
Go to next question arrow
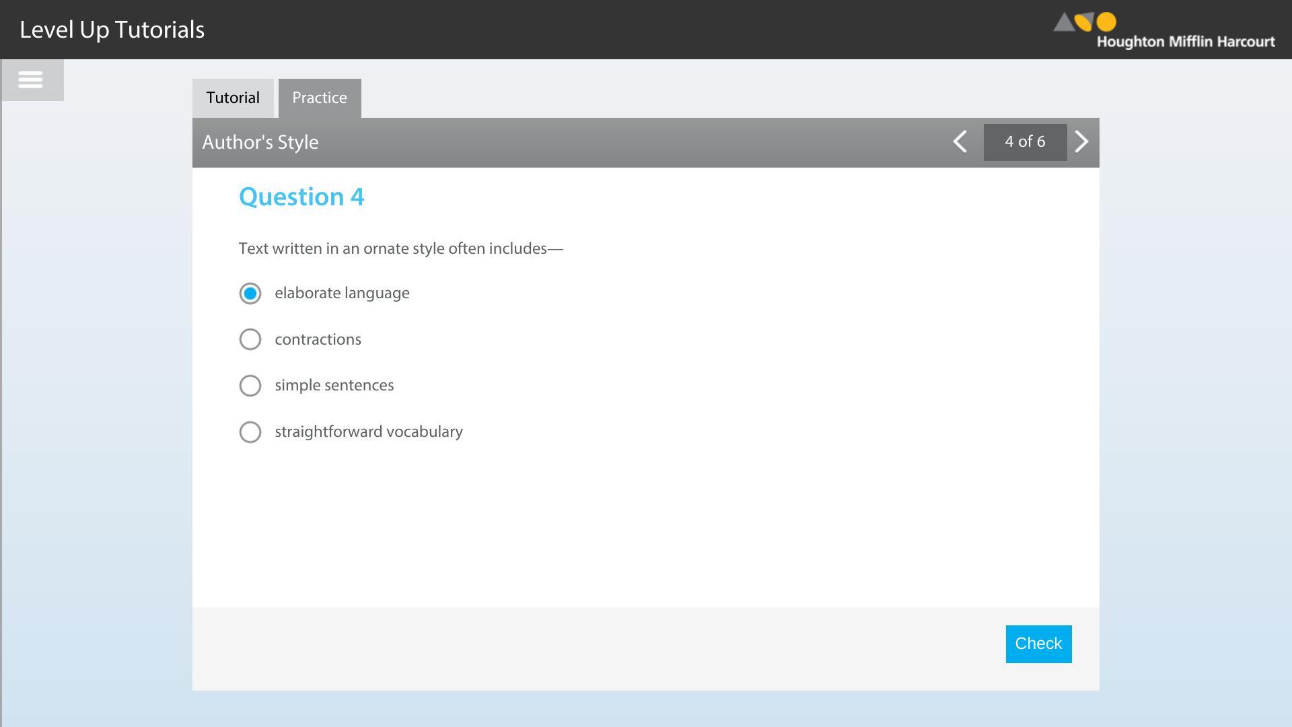click(x=1081, y=142)
